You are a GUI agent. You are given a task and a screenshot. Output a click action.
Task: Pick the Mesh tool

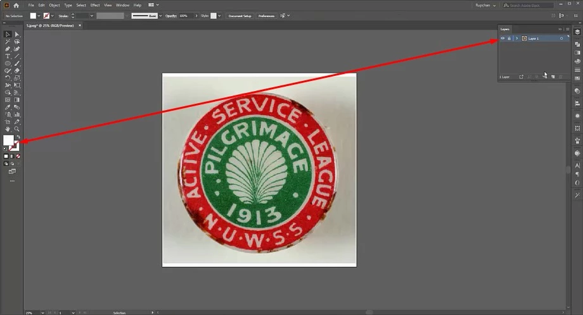click(8, 100)
